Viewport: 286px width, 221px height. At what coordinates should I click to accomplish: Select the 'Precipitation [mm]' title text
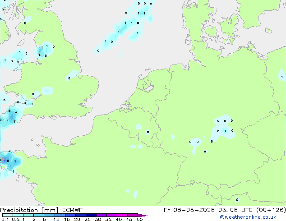[x=29, y=210]
